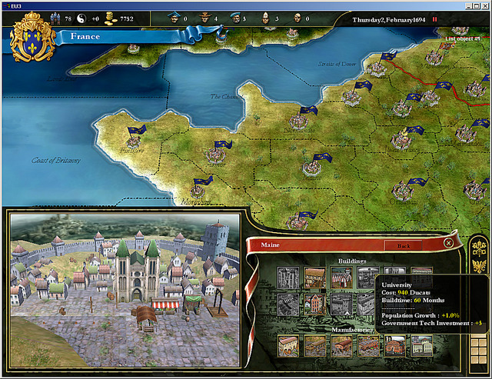
Task: Click the manpower soldiers icon showing 78
Action: tap(55, 18)
